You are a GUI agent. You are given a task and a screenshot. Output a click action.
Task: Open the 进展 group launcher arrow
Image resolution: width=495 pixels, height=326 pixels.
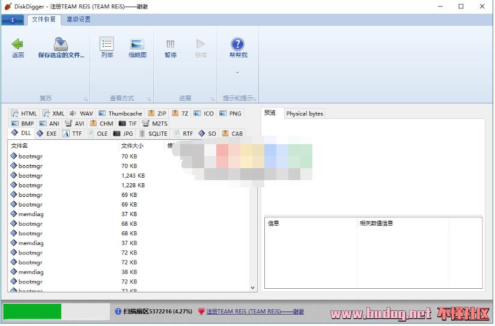(213, 99)
